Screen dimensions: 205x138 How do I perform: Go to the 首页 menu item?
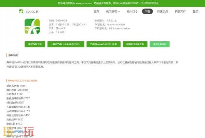point(96,11)
